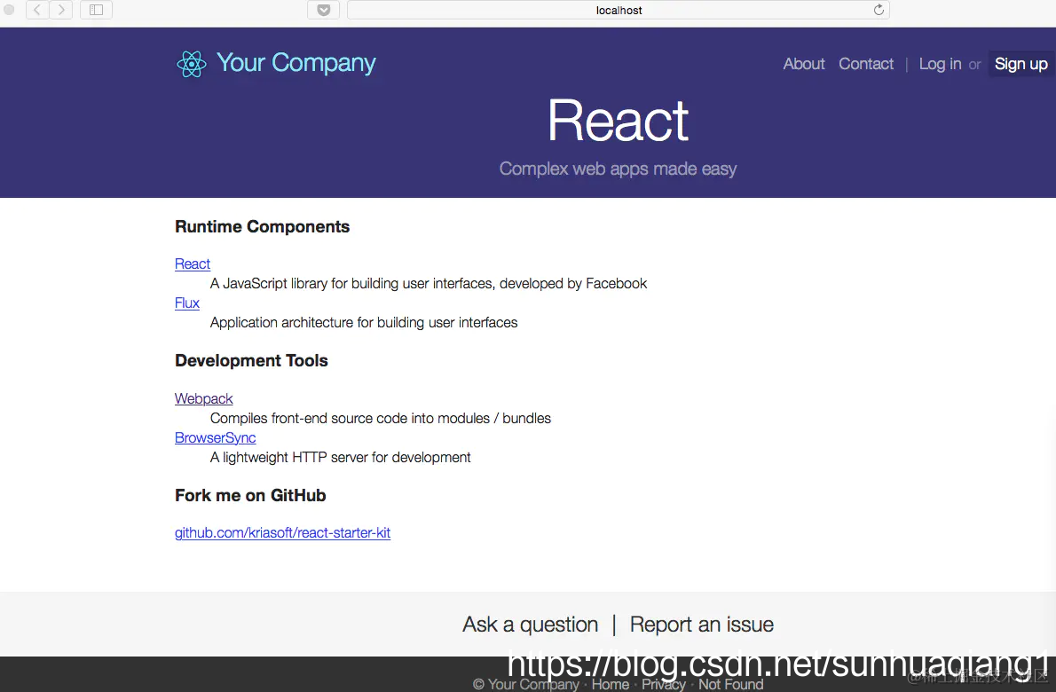Open the BrowserSync link

click(x=216, y=437)
